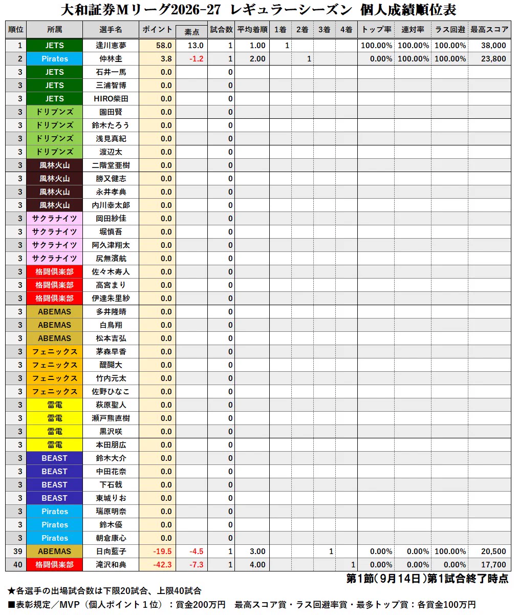The image size is (517, 615).
Task: Select player name 萩原聖人
Action: (x=111, y=405)
